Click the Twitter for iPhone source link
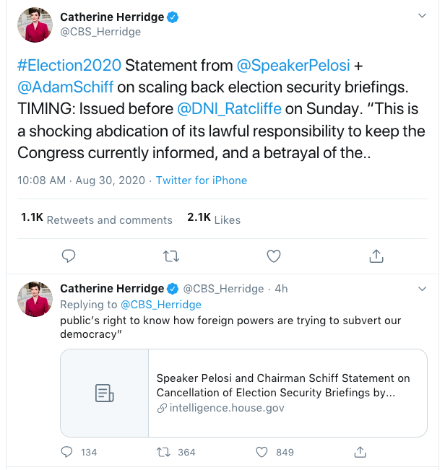This screenshot has height=470, width=445. click(202, 180)
